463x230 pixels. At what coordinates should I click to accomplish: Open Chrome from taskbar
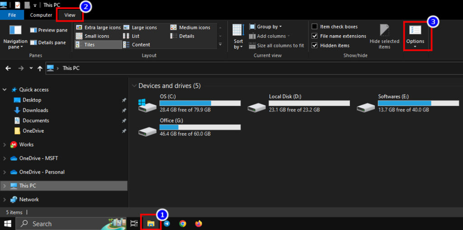coord(183,224)
